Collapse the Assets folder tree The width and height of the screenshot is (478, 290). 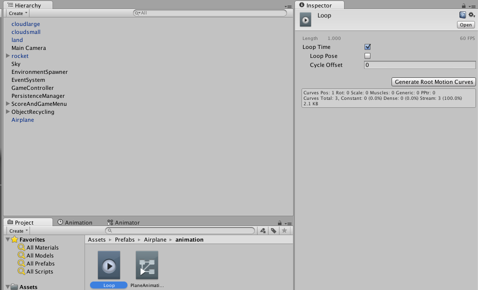point(7,287)
